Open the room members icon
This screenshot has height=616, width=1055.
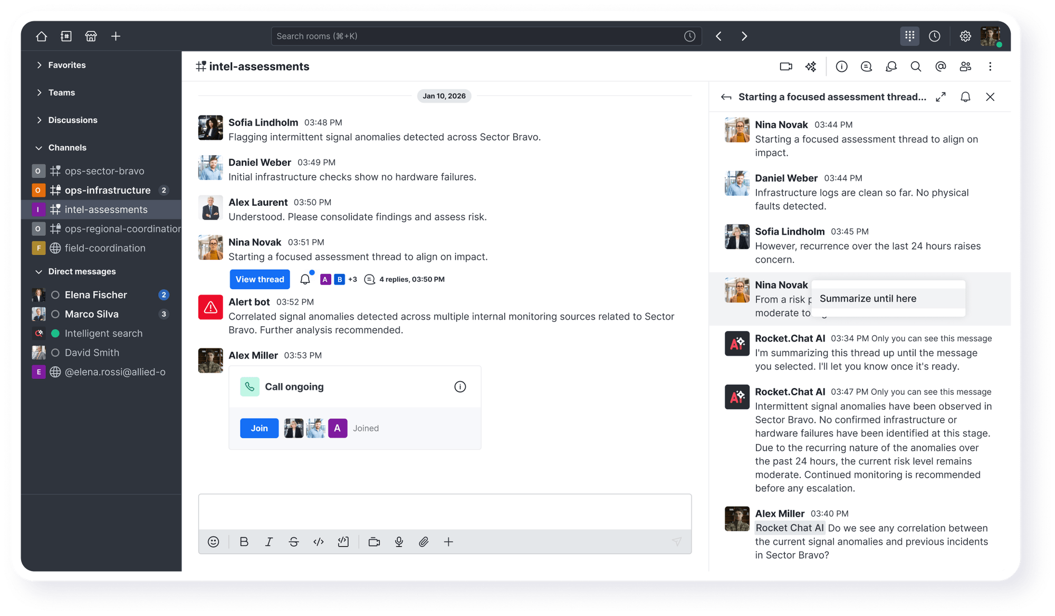point(965,67)
